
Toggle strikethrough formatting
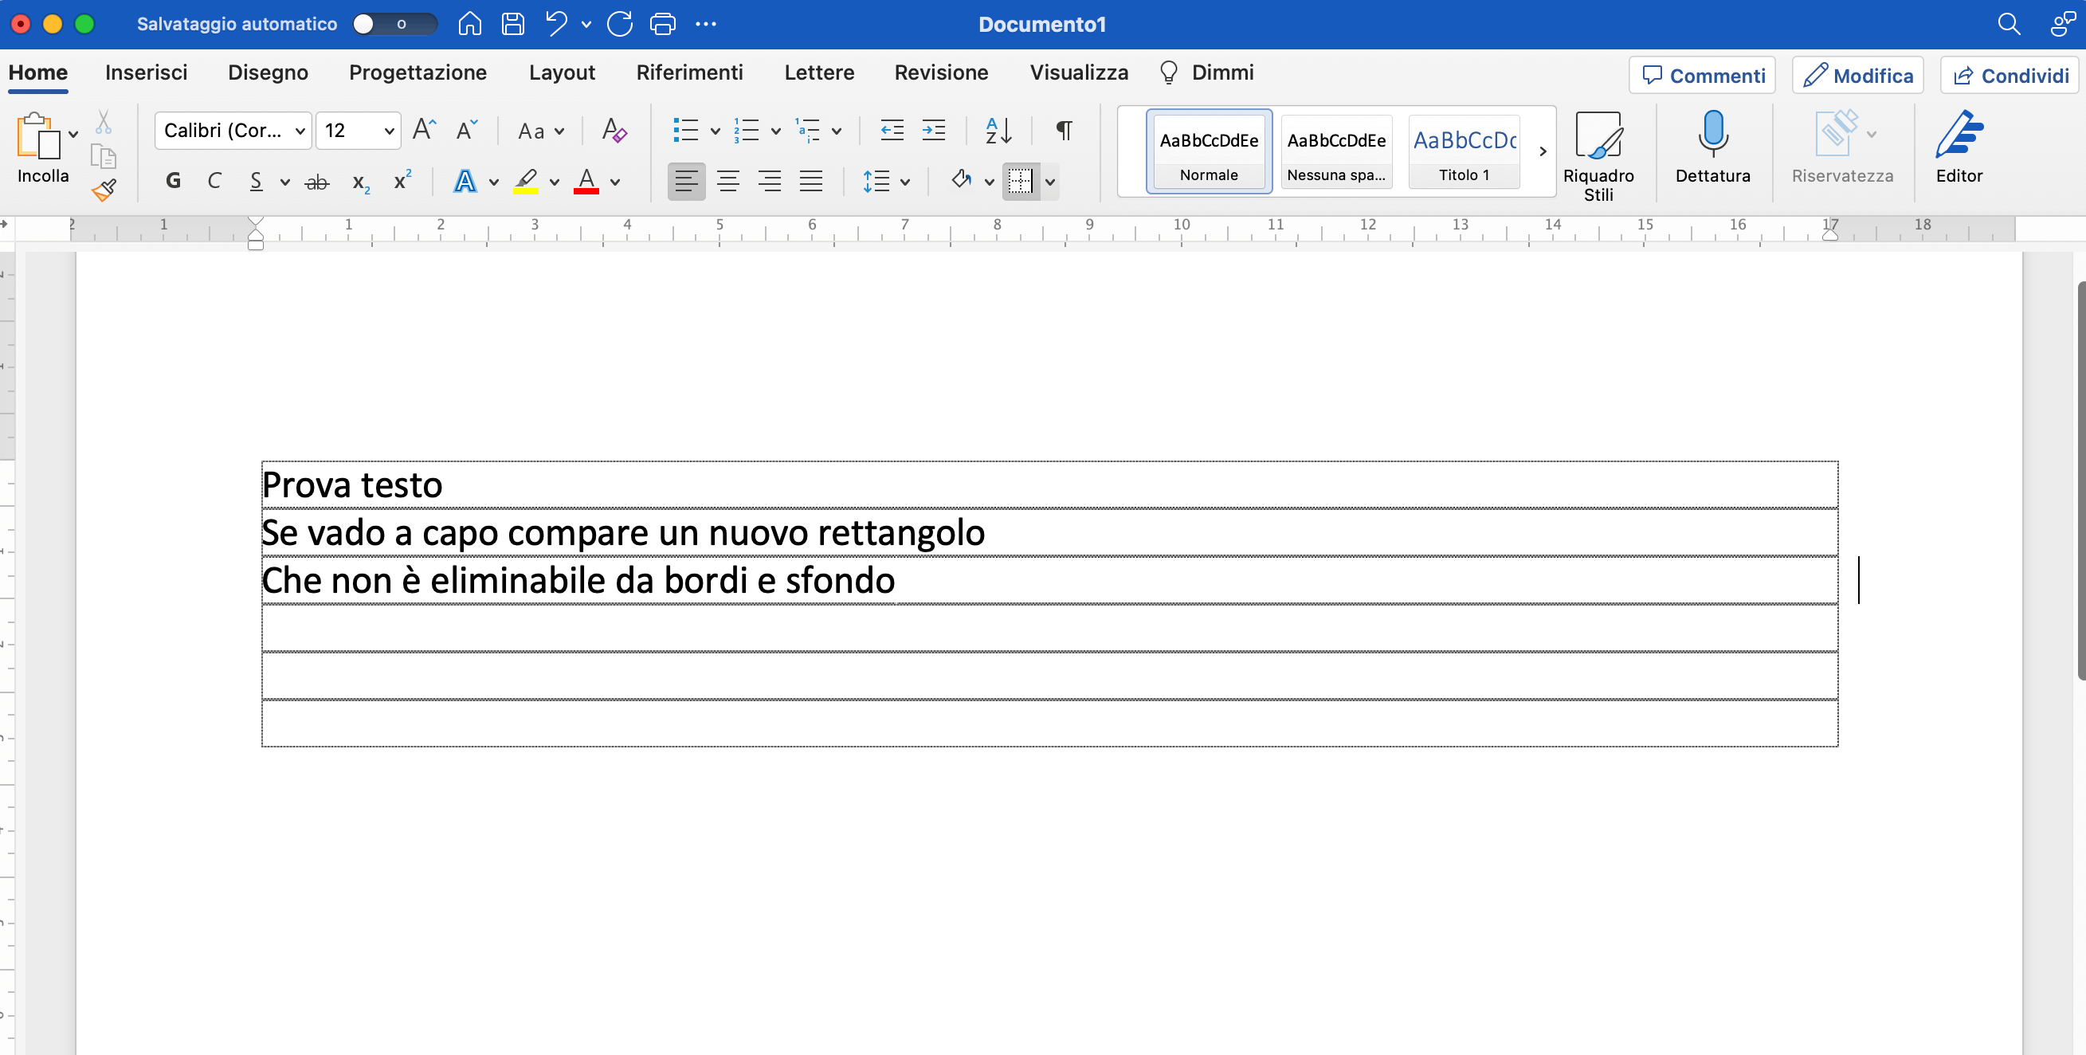[316, 182]
